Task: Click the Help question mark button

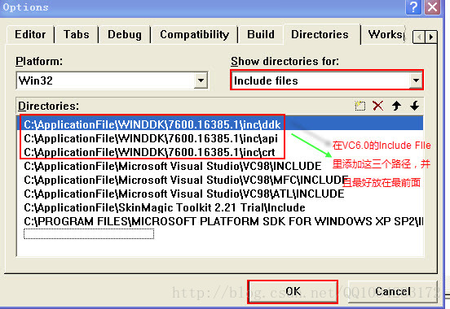Action: 413,7
